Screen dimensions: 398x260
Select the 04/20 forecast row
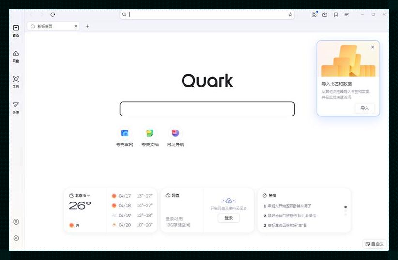[x=132, y=225]
